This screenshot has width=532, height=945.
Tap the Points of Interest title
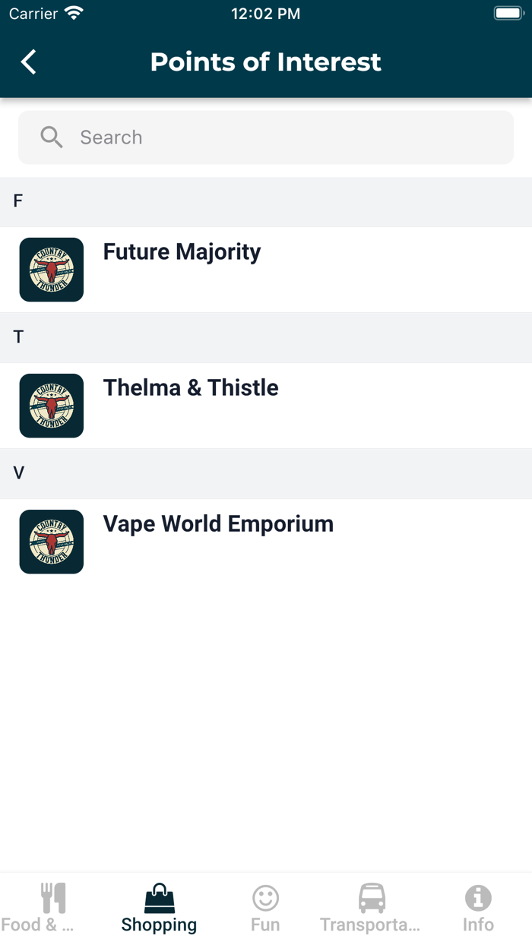pos(266,62)
